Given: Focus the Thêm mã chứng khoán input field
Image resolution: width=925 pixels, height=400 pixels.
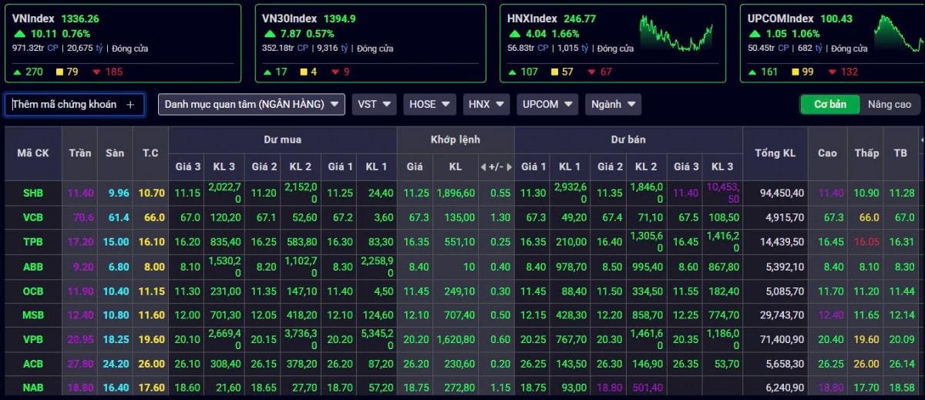Looking at the screenshot, I should (x=75, y=104).
